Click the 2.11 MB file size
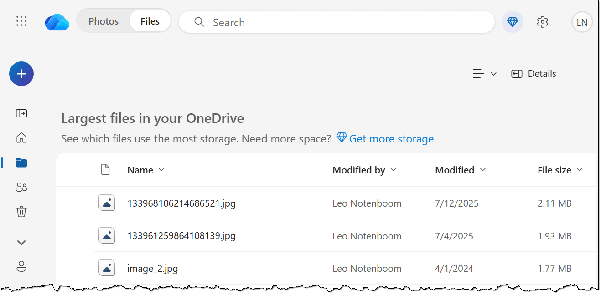Viewport: 601px width, 295px height. [x=554, y=203]
